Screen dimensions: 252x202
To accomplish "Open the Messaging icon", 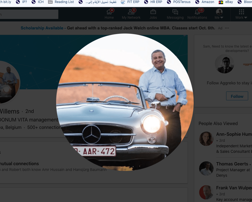I will coord(175,12).
